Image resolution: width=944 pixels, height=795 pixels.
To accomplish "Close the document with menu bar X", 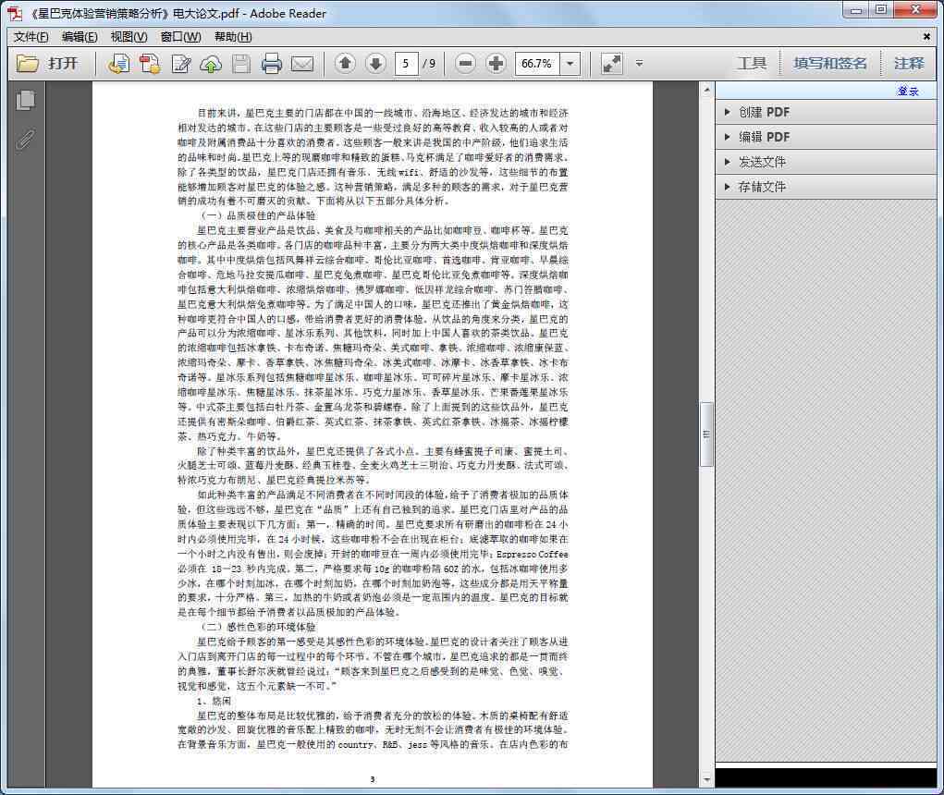I will click(926, 37).
